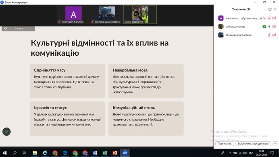Image resolution: width=279 pixels, height=157 pixels.
Task: Pop out the participants panel
Action: pyautogui.click(x=270, y=9)
